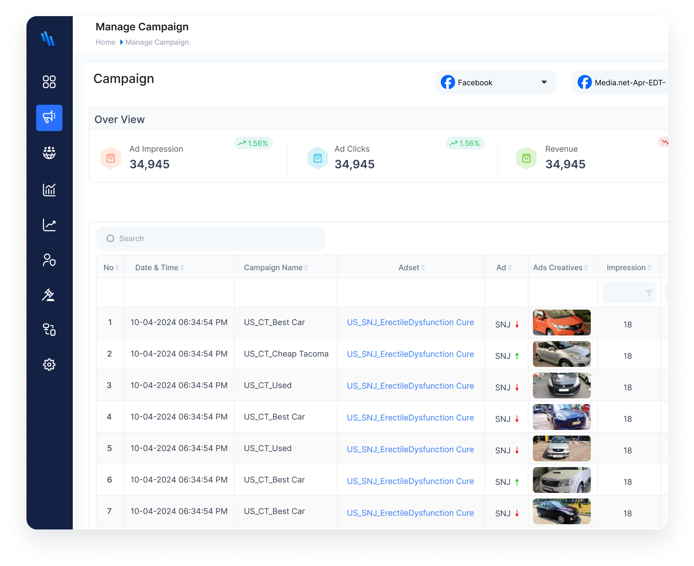Click the green up arrow in row 6 Ad cell
Image resolution: width=694 pixels, height=566 pixels.
point(517,482)
